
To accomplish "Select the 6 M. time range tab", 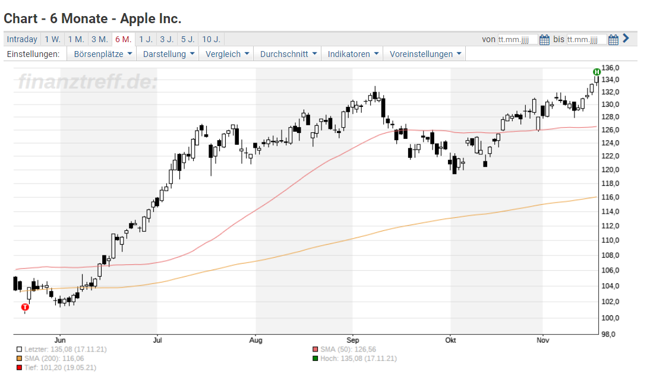I will pos(124,39).
